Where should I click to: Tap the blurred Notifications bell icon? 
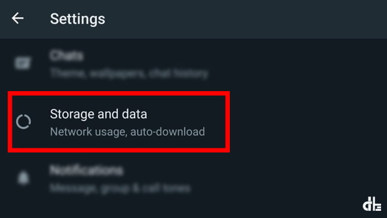pyautogui.click(x=23, y=177)
